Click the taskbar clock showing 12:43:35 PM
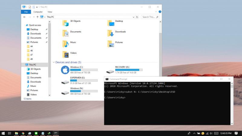242x136 pixels. click(x=226, y=133)
